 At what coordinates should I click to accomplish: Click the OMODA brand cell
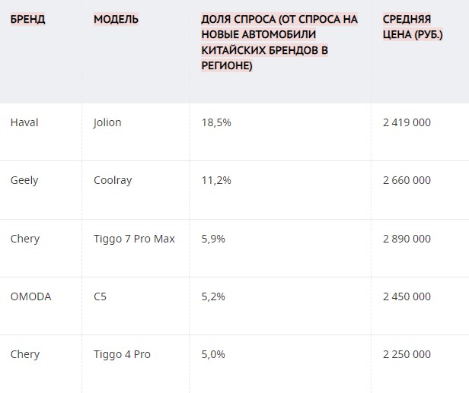(x=30, y=296)
